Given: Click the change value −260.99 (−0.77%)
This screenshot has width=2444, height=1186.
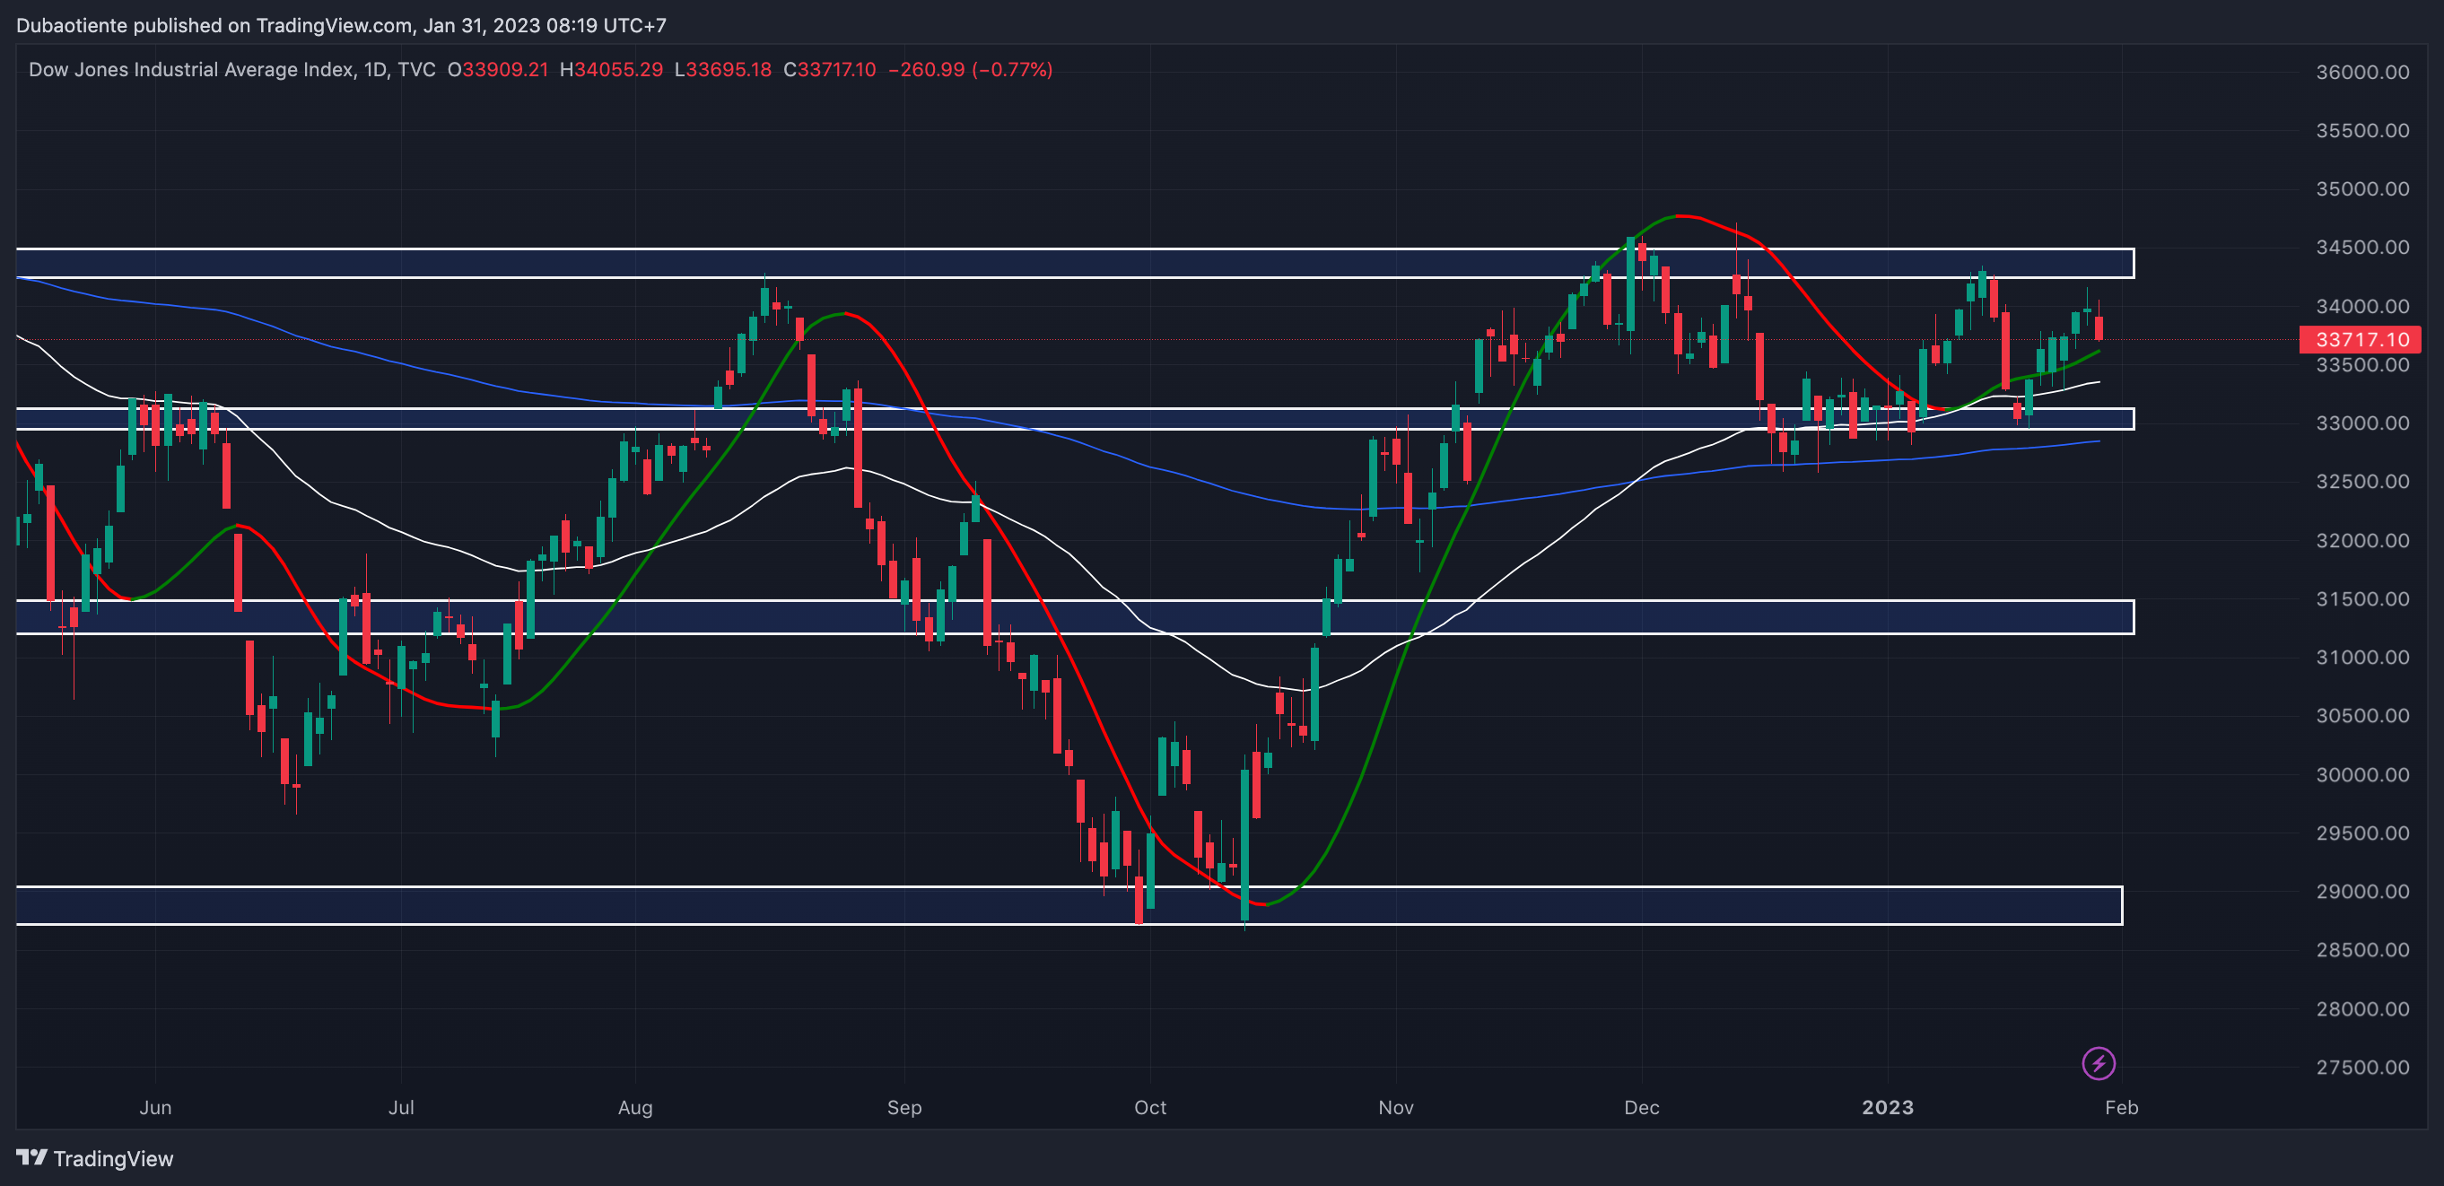Looking at the screenshot, I should pos(970,69).
